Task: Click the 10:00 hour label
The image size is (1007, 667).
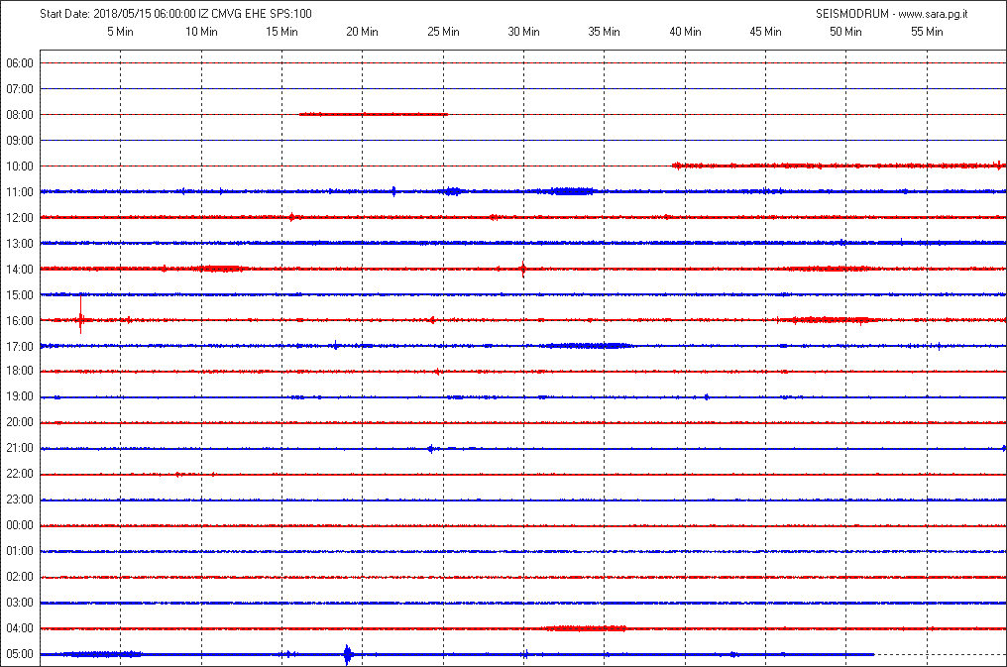Action: tap(20, 167)
